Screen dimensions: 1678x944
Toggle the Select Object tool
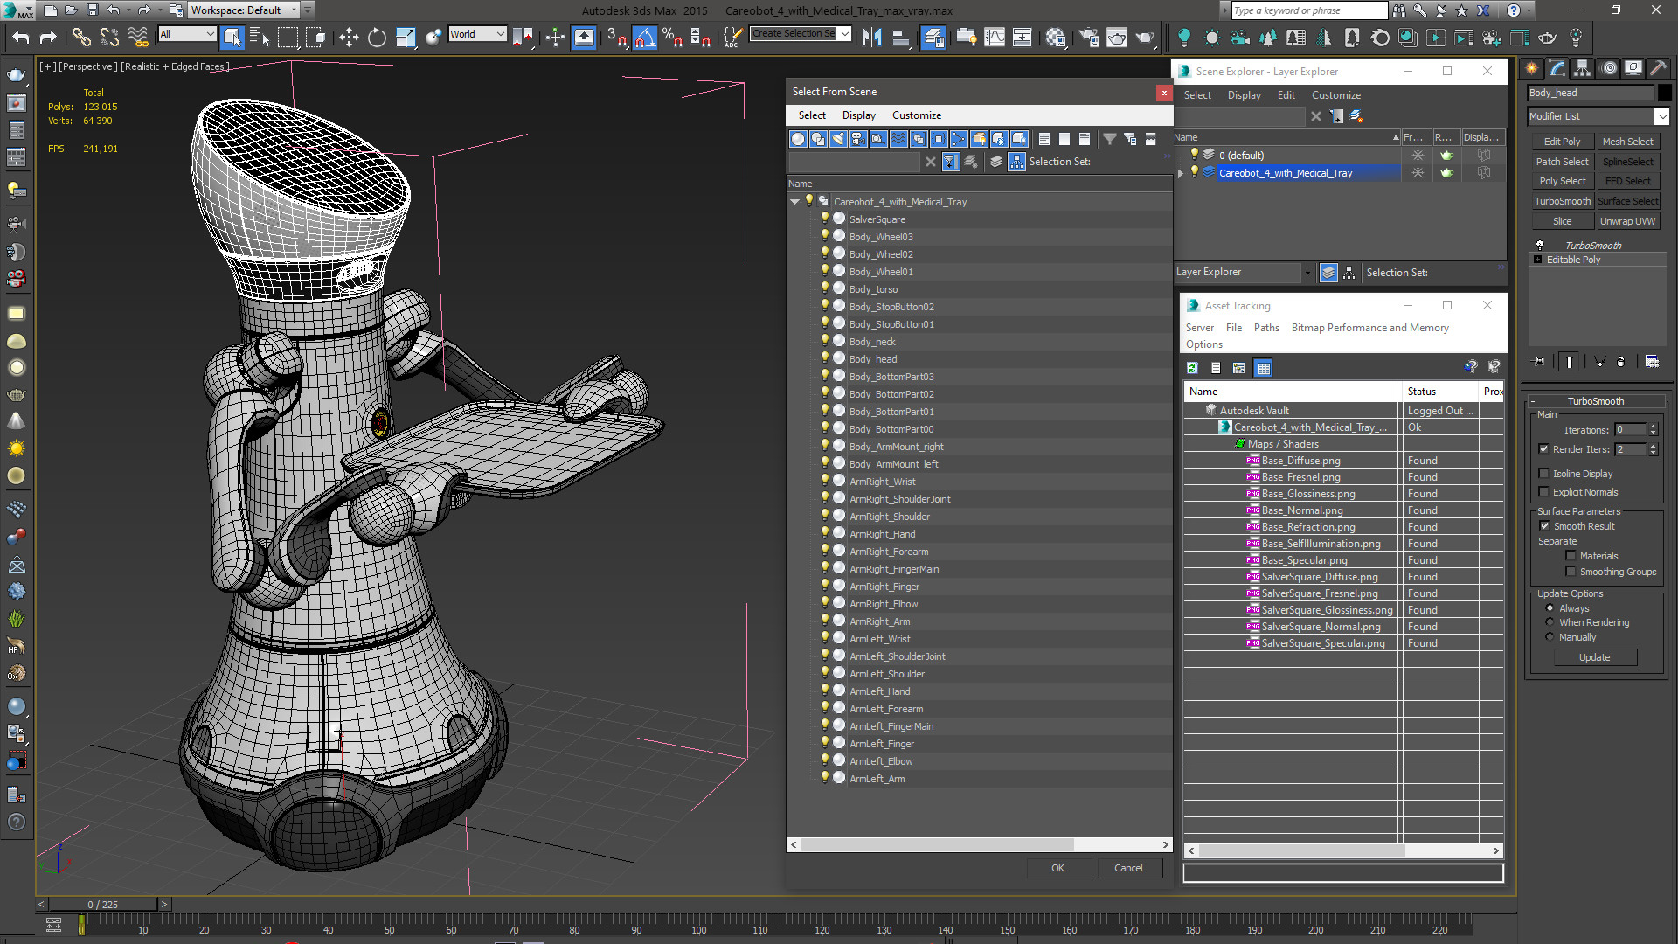(232, 37)
